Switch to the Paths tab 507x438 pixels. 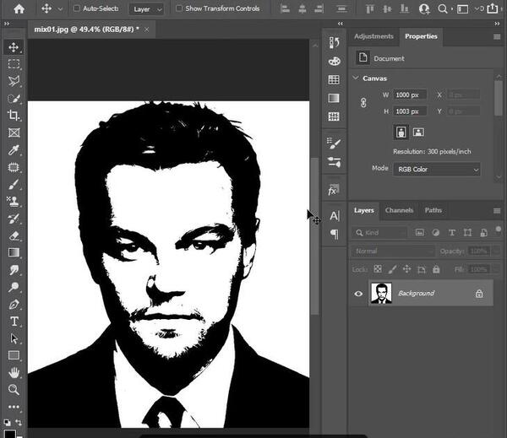433,210
